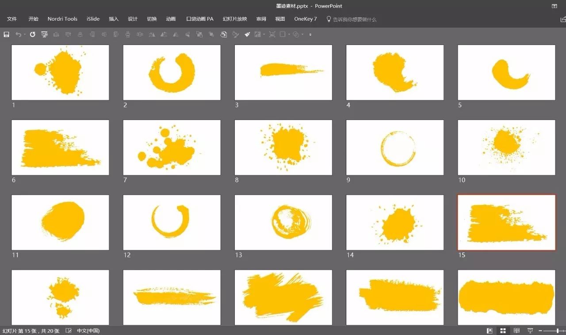Switch to Normal view in status bar
The image size is (566, 335).
click(x=490, y=331)
